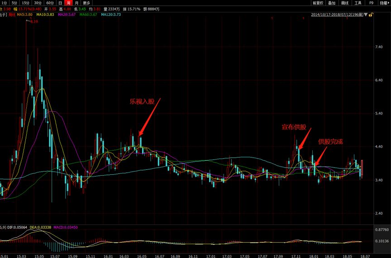Switch to the 1分 minute chart tab
The width and height of the screenshot is (391, 258).
[x=4, y=3]
